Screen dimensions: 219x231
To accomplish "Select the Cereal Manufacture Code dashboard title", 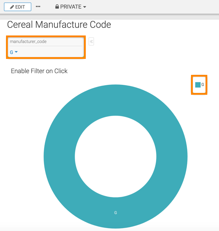I will point(59,24).
